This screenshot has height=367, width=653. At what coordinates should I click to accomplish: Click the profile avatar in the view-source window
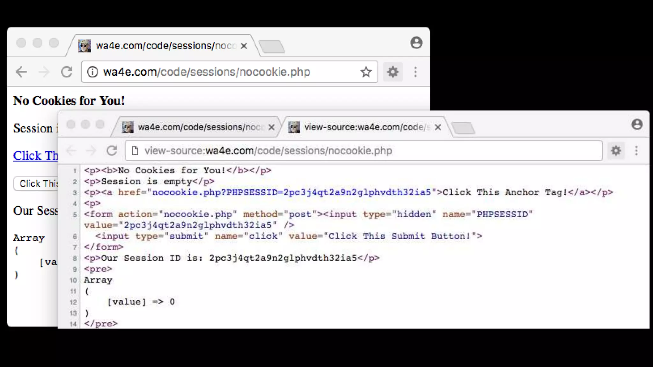tap(637, 124)
